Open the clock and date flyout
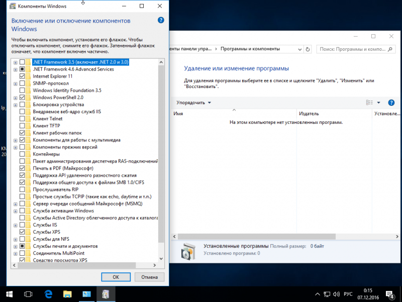The image size is (402, 302). coord(368,294)
